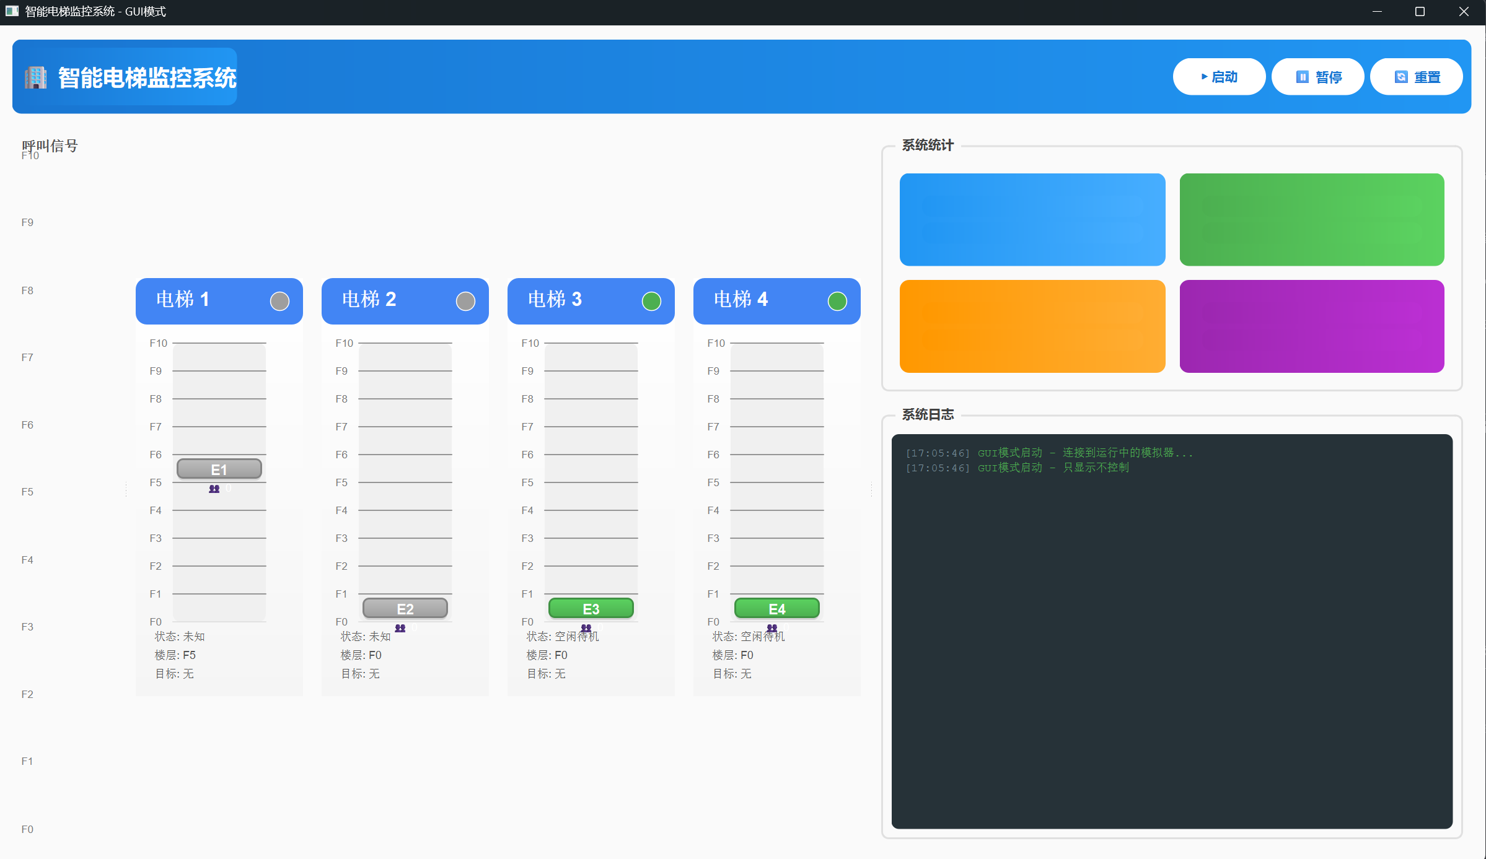Click the orange statistics card
1486x859 pixels.
coord(1032,326)
